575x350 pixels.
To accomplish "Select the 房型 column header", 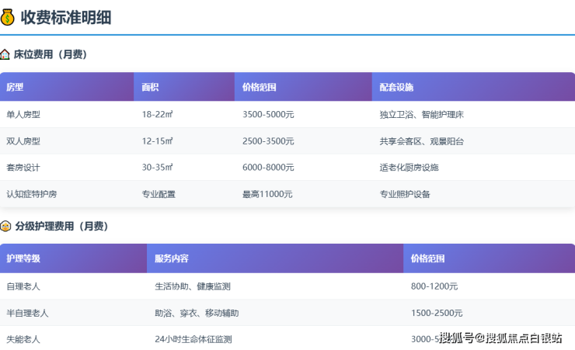I will 15,88.
